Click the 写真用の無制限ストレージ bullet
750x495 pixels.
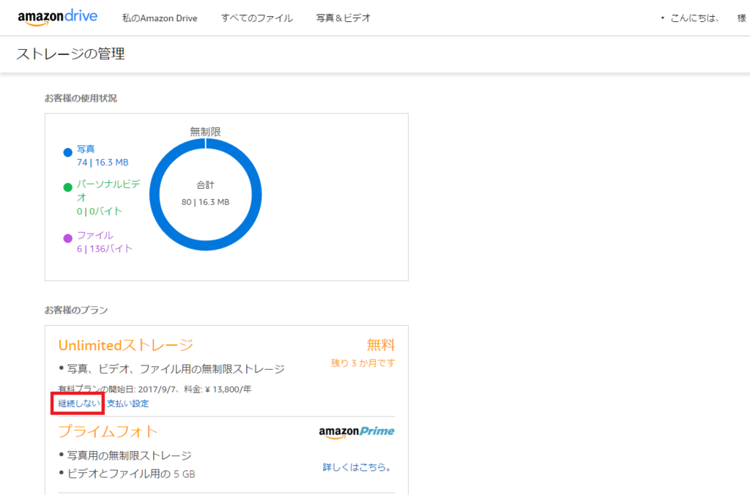tap(125, 455)
